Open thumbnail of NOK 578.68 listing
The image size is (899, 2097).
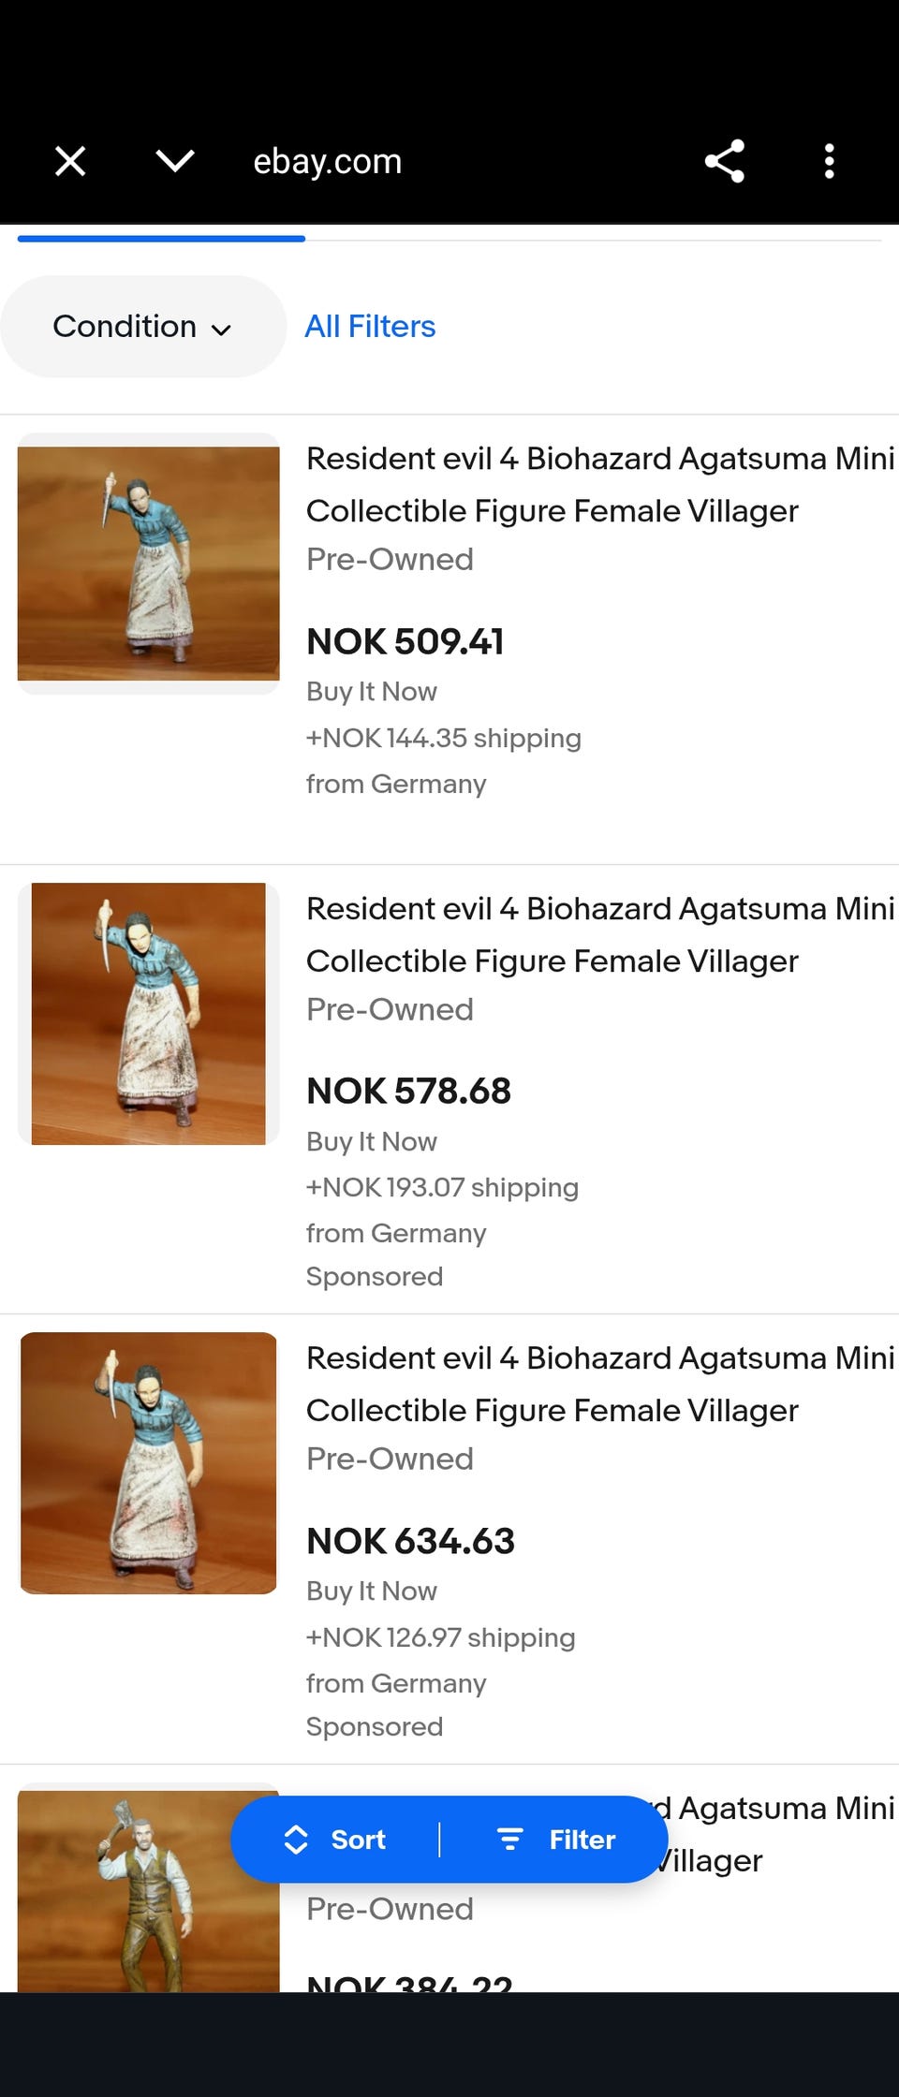click(148, 1013)
